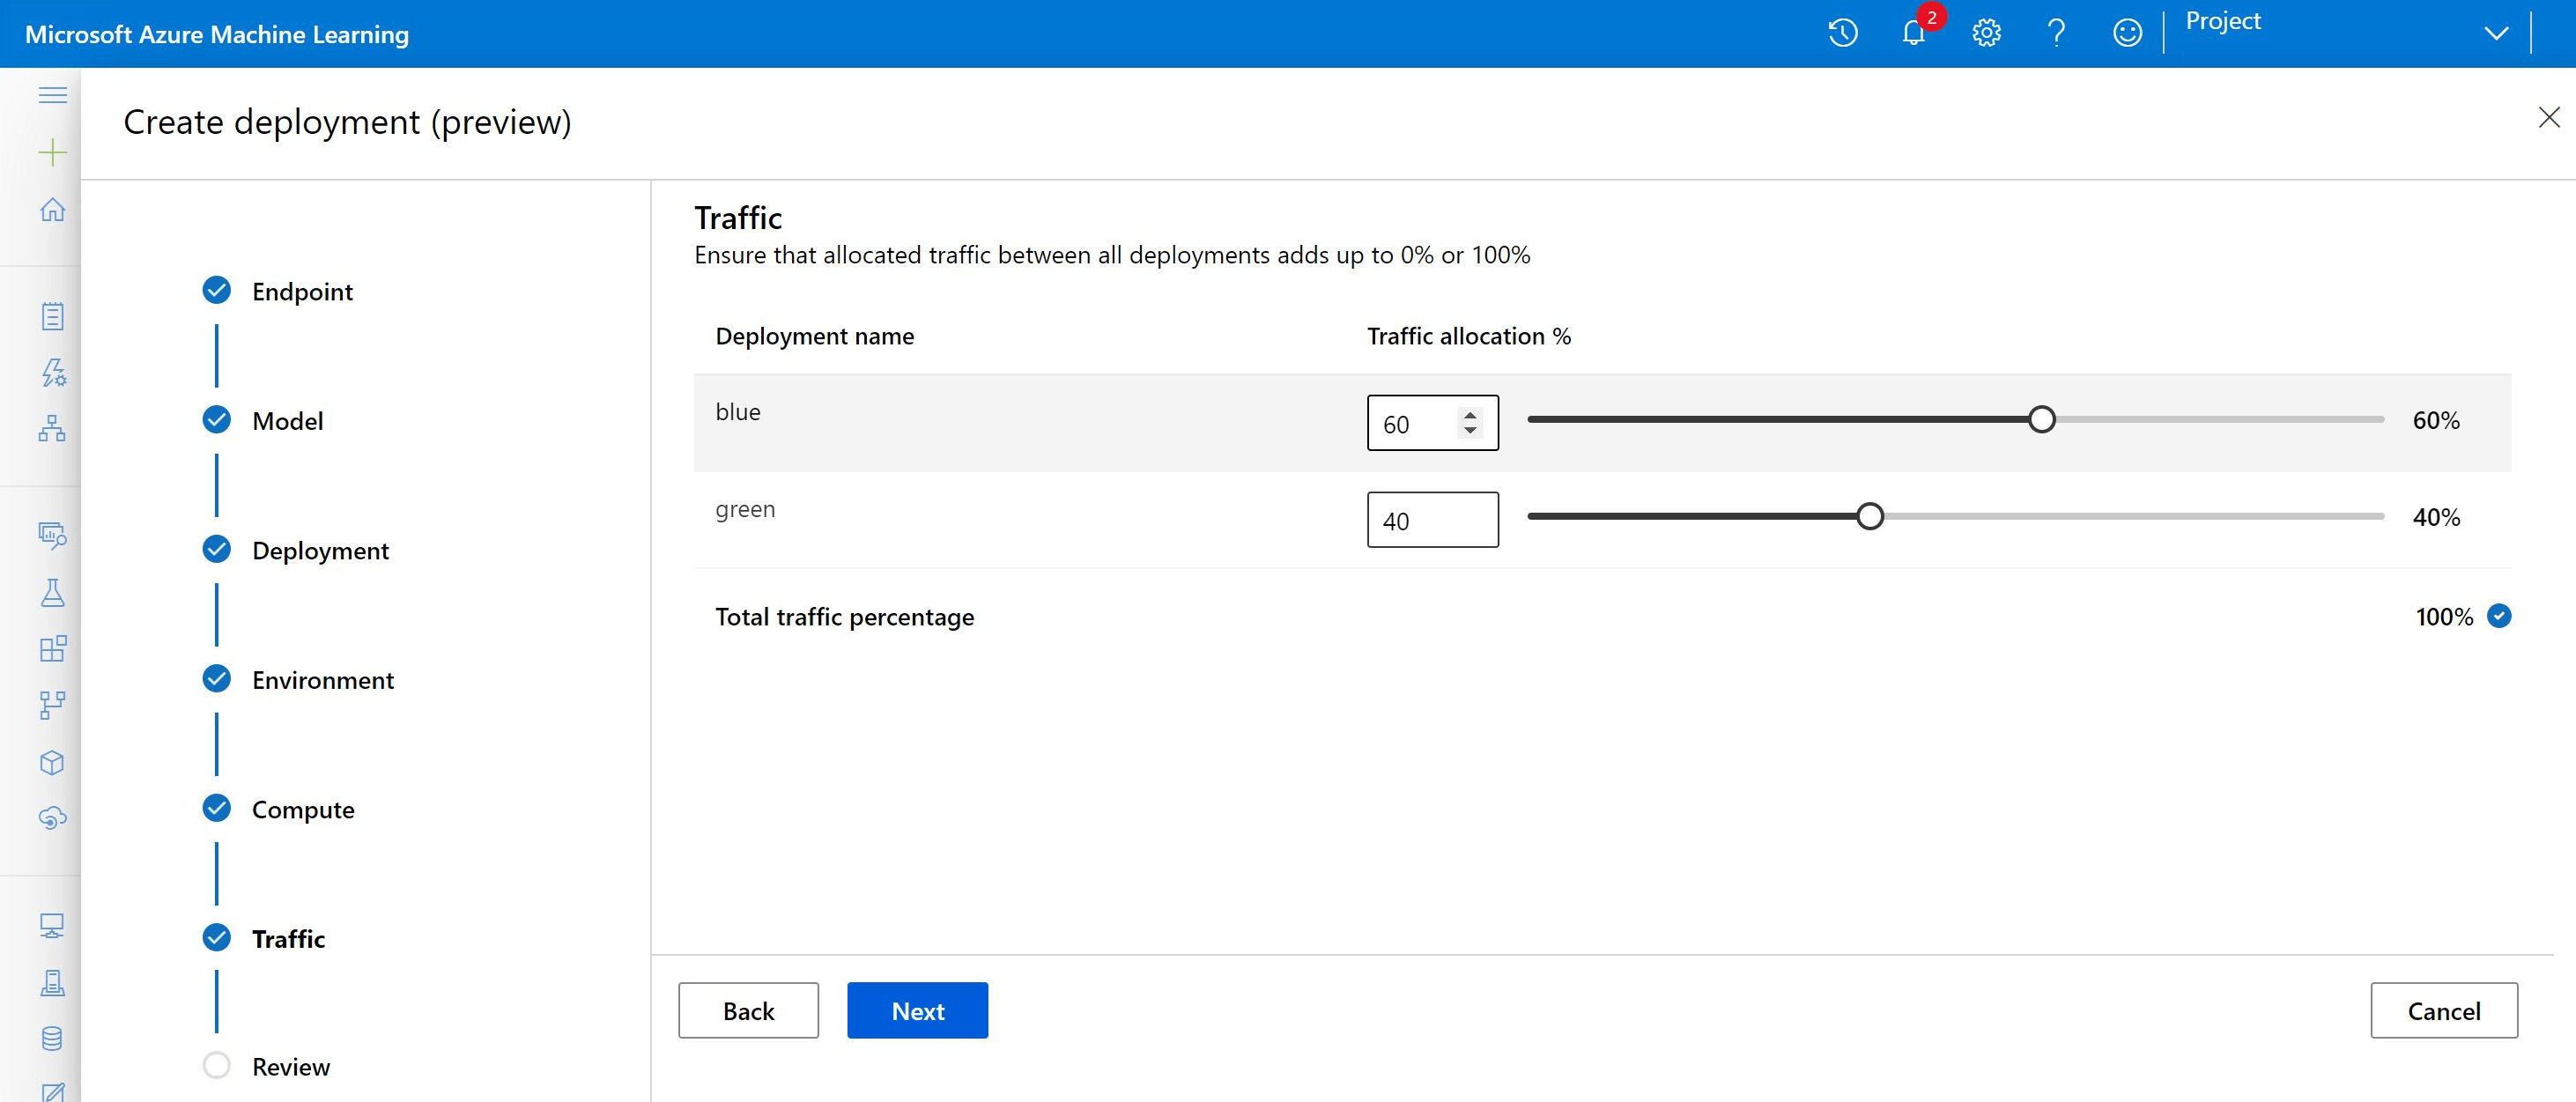Viewport: 2576px width, 1102px height.
Task: Click the Back button
Action: tap(748, 1010)
